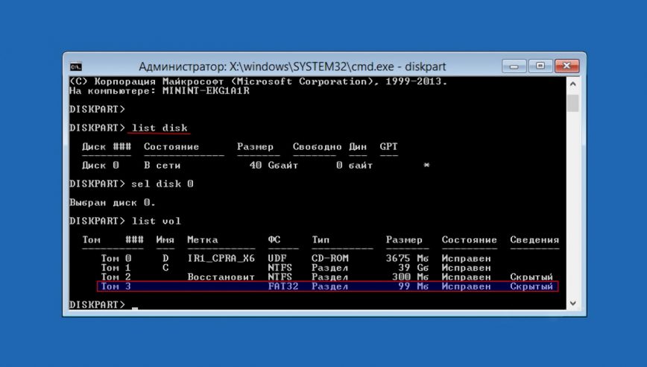
Task: Click the '40 Gбайт' disk size value
Action: pyautogui.click(x=274, y=165)
